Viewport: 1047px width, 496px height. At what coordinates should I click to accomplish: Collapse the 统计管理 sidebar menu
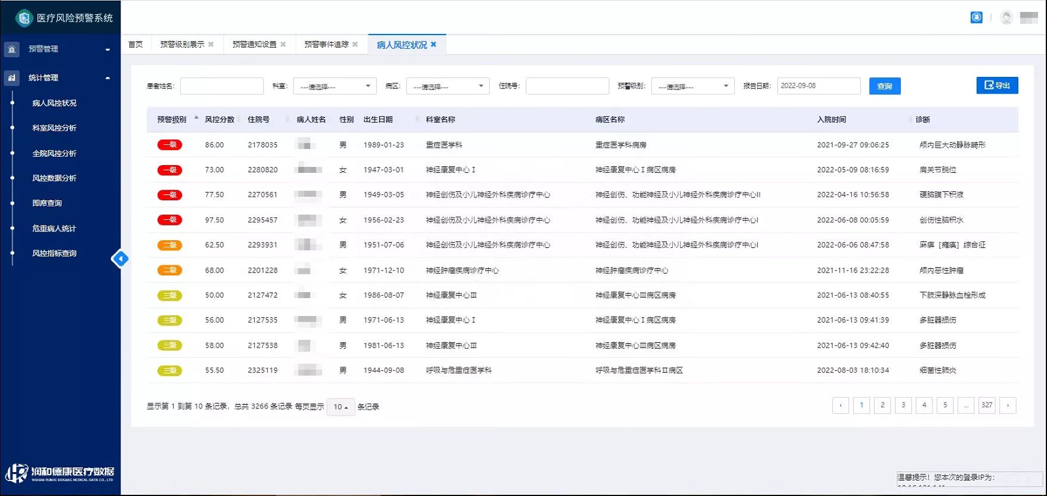pos(60,78)
